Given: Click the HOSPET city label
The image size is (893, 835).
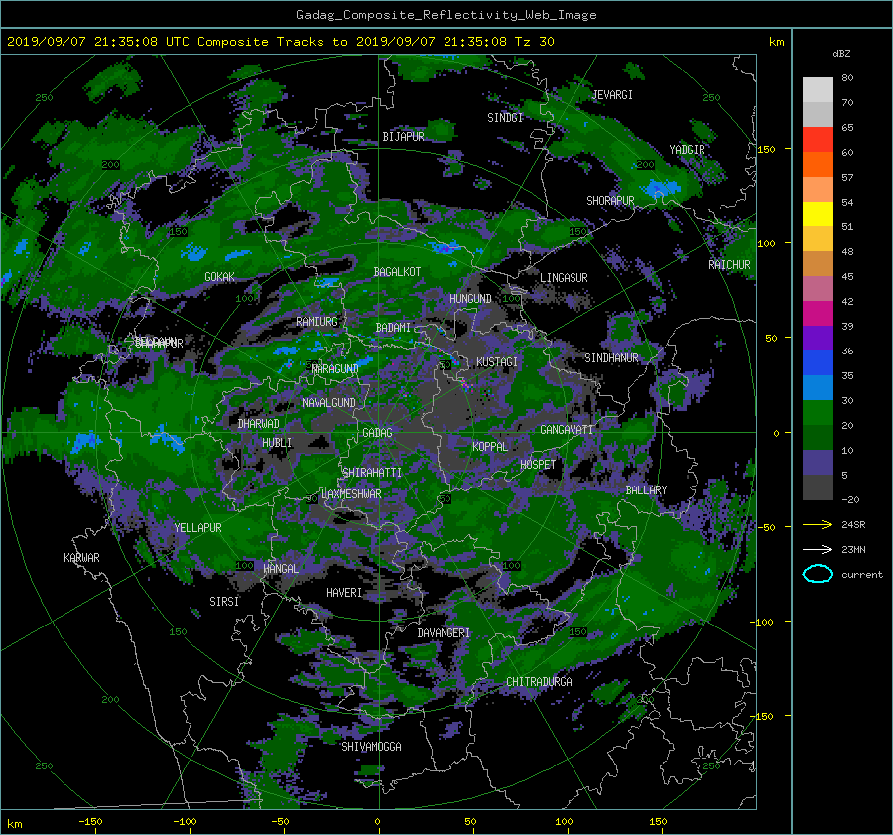Looking at the screenshot, I should click(538, 465).
